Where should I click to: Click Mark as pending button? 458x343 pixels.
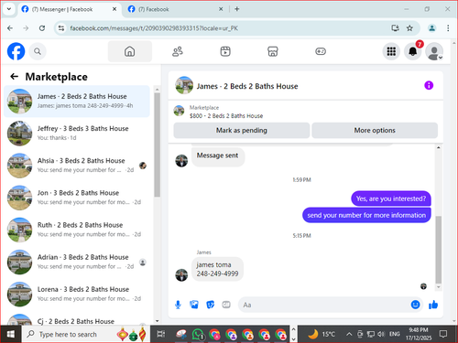click(242, 131)
